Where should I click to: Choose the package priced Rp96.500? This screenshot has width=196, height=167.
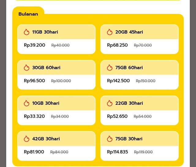pos(56,75)
